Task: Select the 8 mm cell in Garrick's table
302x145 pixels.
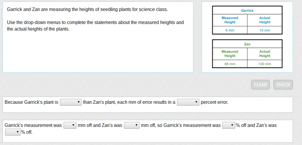Action: (x=230, y=30)
